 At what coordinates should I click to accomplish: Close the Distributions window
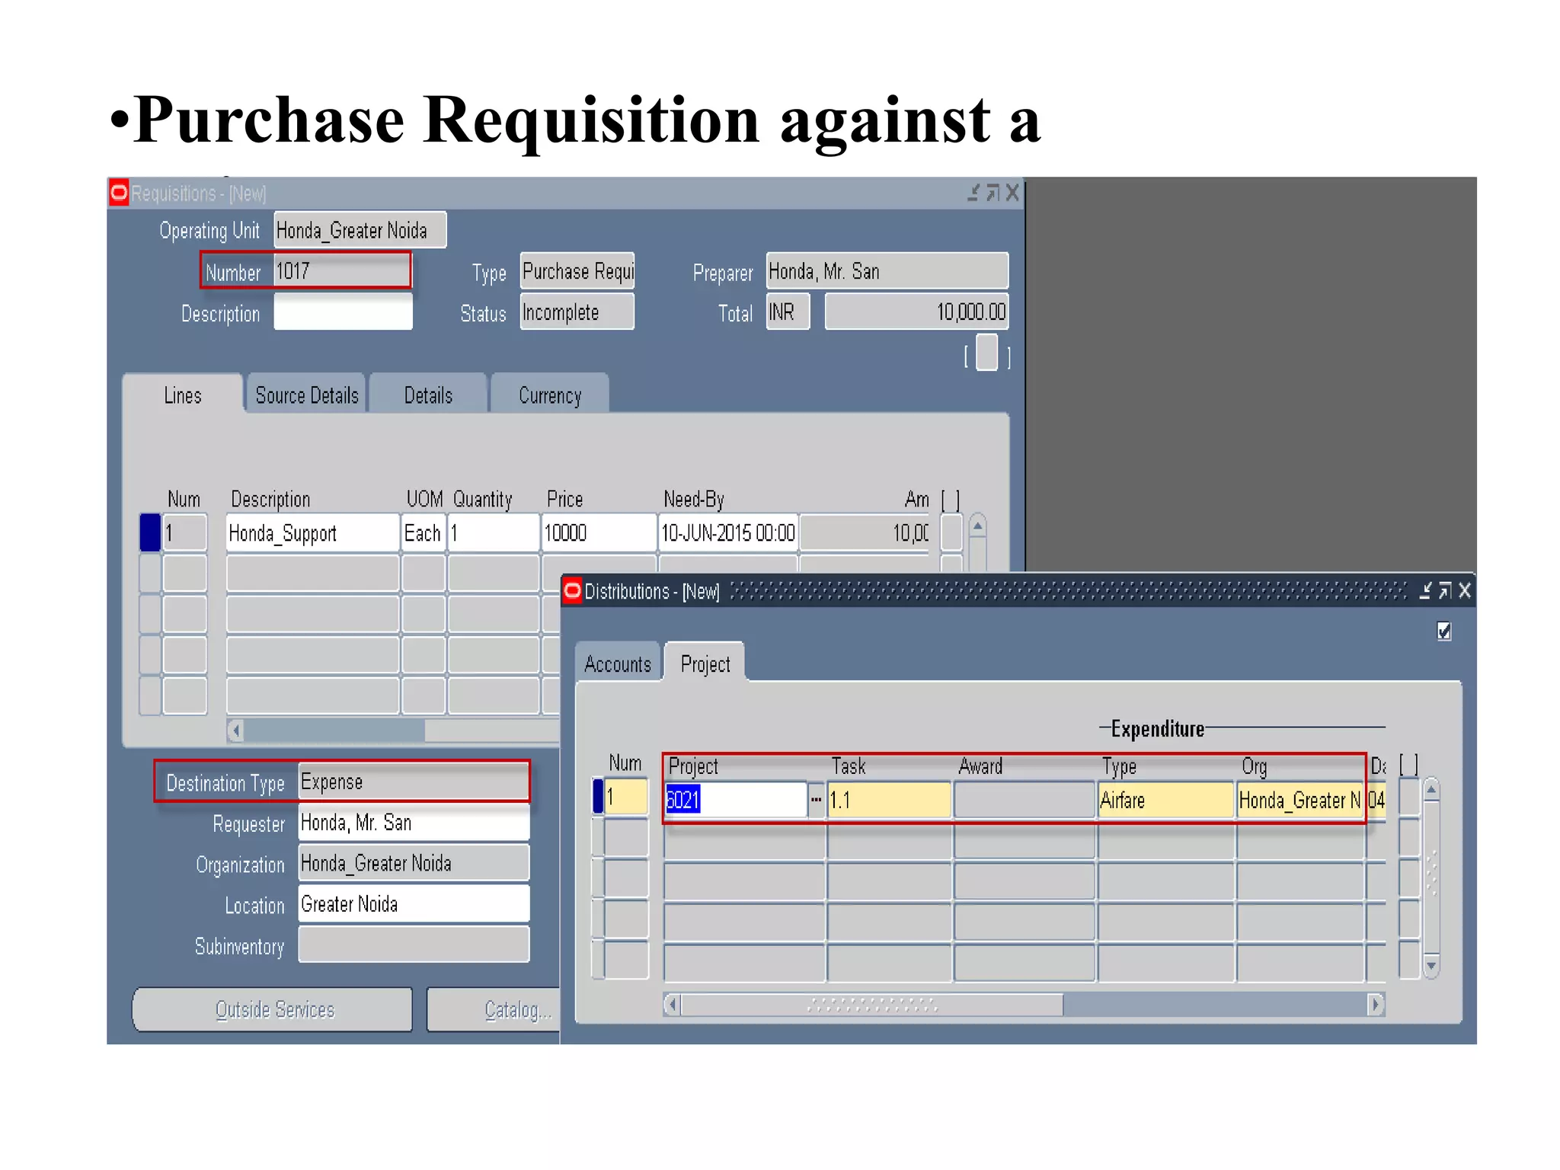pyautogui.click(x=1464, y=590)
